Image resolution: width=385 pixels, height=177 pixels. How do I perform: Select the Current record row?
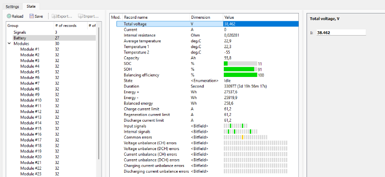[x=207, y=29]
